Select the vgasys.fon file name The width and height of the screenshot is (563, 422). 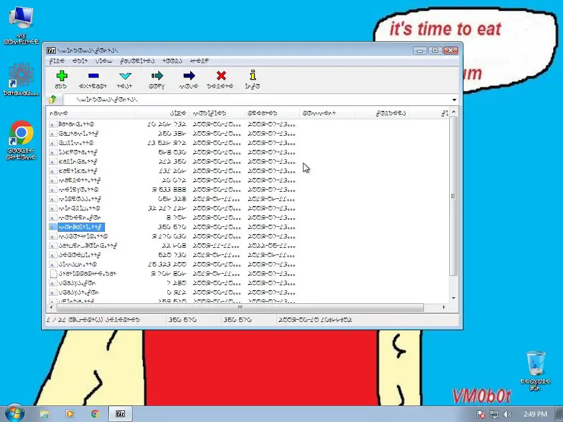(x=77, y=283)
